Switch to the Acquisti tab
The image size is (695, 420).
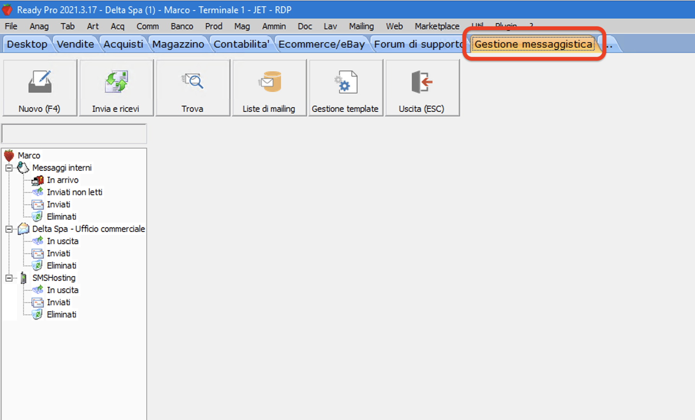[123, 44]
